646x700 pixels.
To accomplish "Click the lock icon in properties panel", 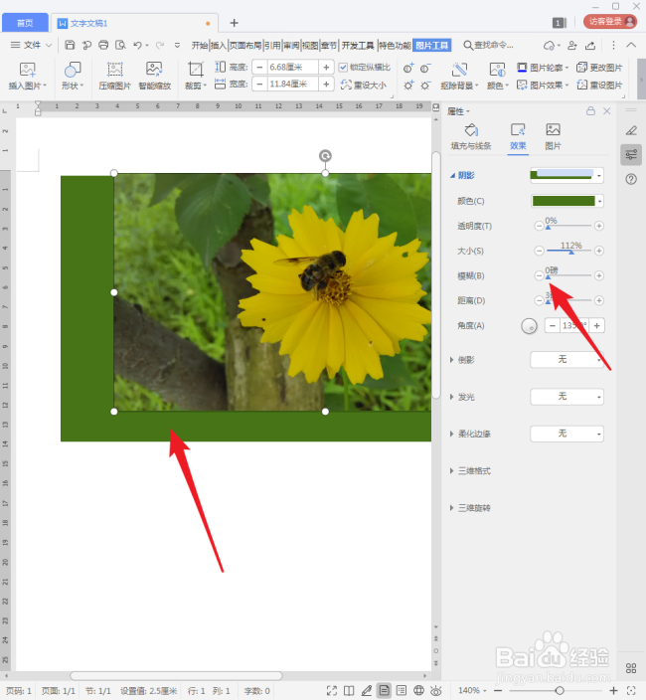I will point(590,111).
